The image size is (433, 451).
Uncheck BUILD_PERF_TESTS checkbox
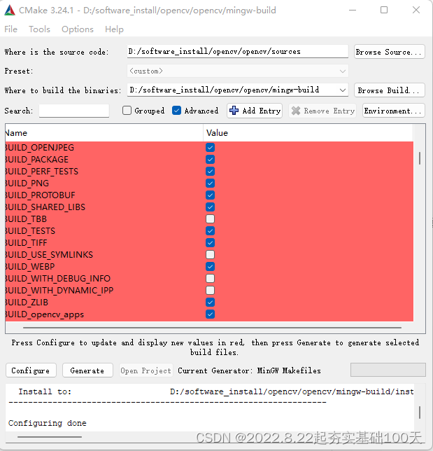210,172
